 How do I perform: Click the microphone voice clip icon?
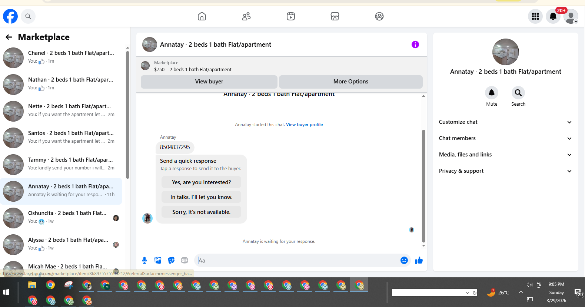tap(144, 260)
